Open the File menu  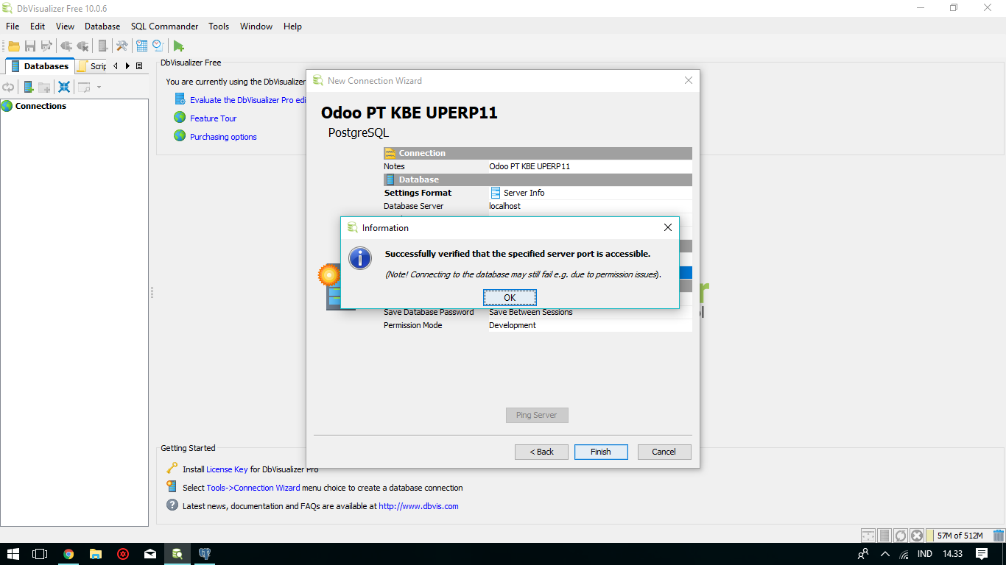point(13,26)
